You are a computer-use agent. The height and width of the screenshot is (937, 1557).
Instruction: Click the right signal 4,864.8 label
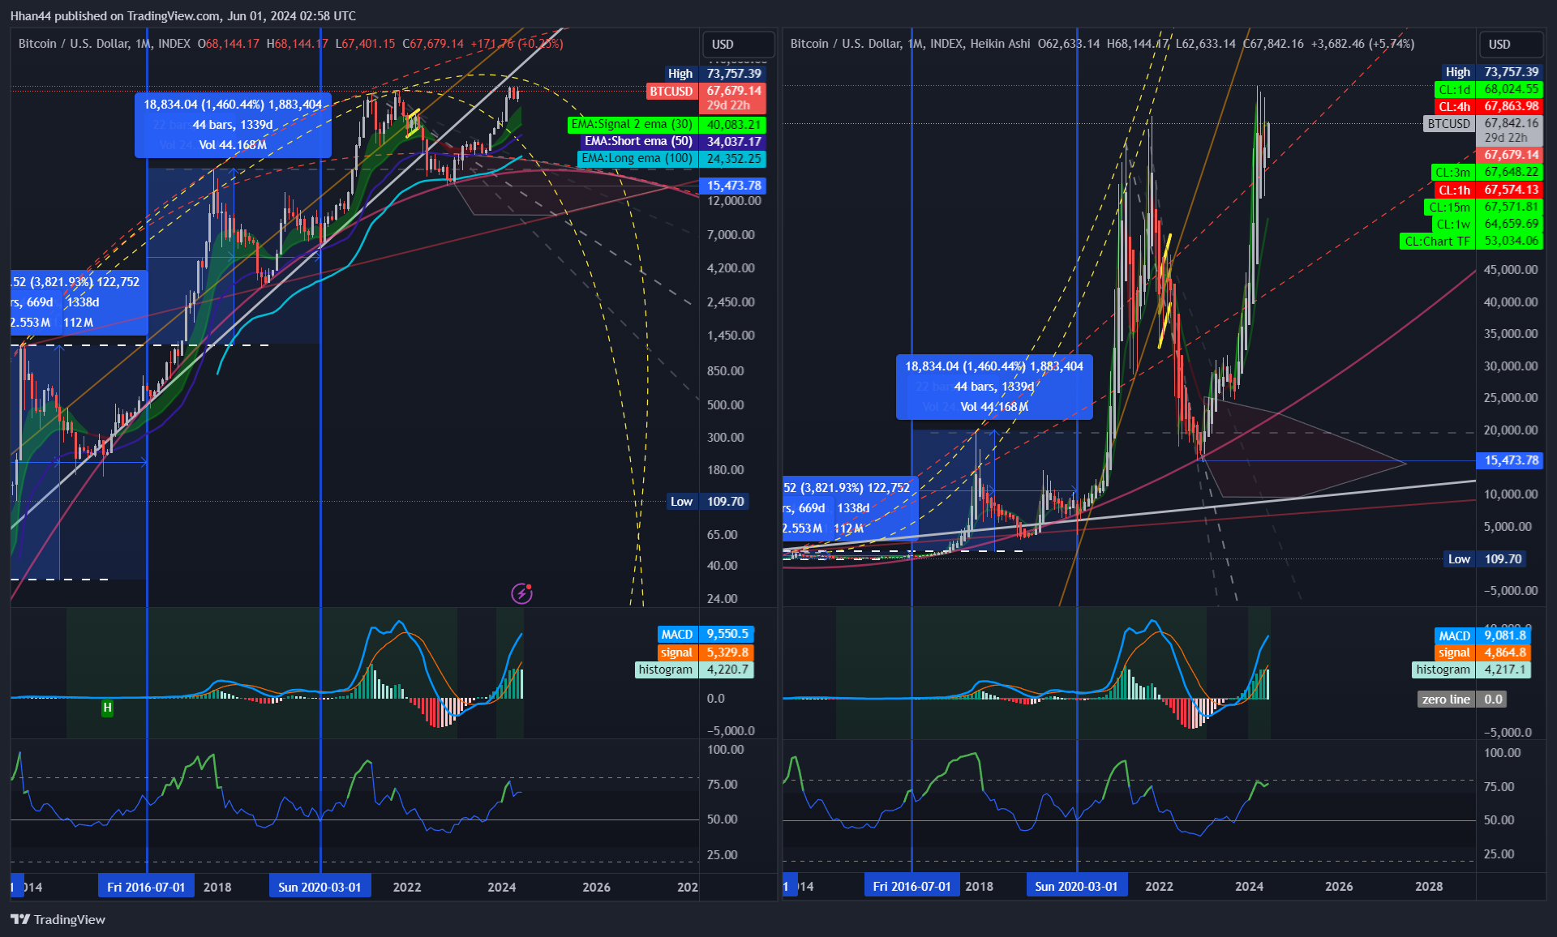(1483, 652)
